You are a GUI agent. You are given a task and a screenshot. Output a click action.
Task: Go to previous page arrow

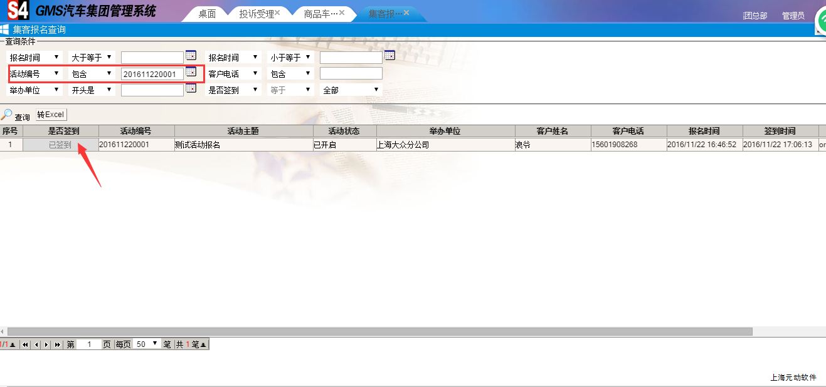tap(36, 344)
